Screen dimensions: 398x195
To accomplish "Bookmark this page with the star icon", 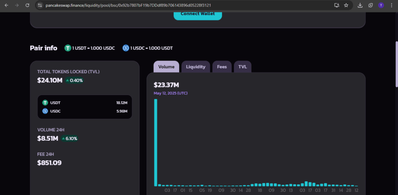I will [346, 5].
